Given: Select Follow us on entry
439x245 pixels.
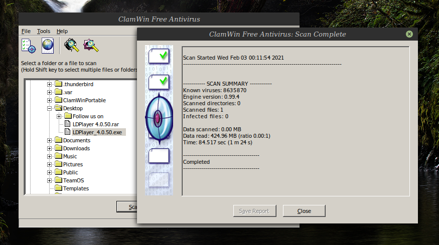Looking at the screenshot, I should [88, 116].
